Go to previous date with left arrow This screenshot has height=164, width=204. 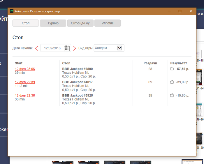pos(37,48)
